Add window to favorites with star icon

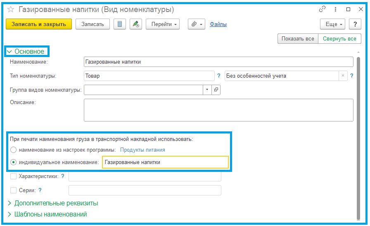tap(11, 10)
